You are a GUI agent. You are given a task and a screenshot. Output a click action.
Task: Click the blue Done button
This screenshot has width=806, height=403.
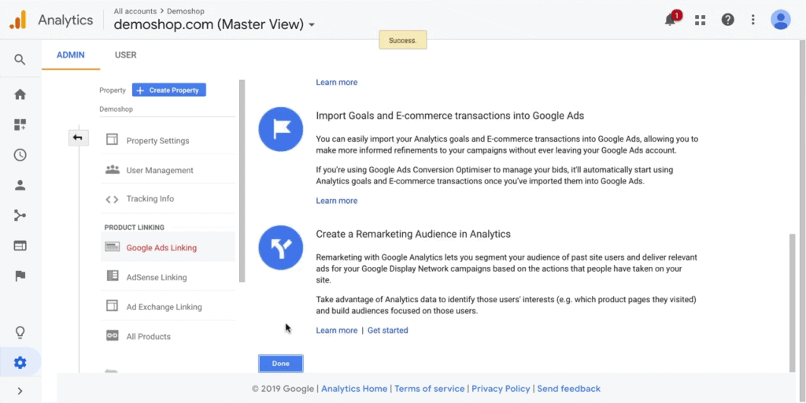tap(281, 364)
